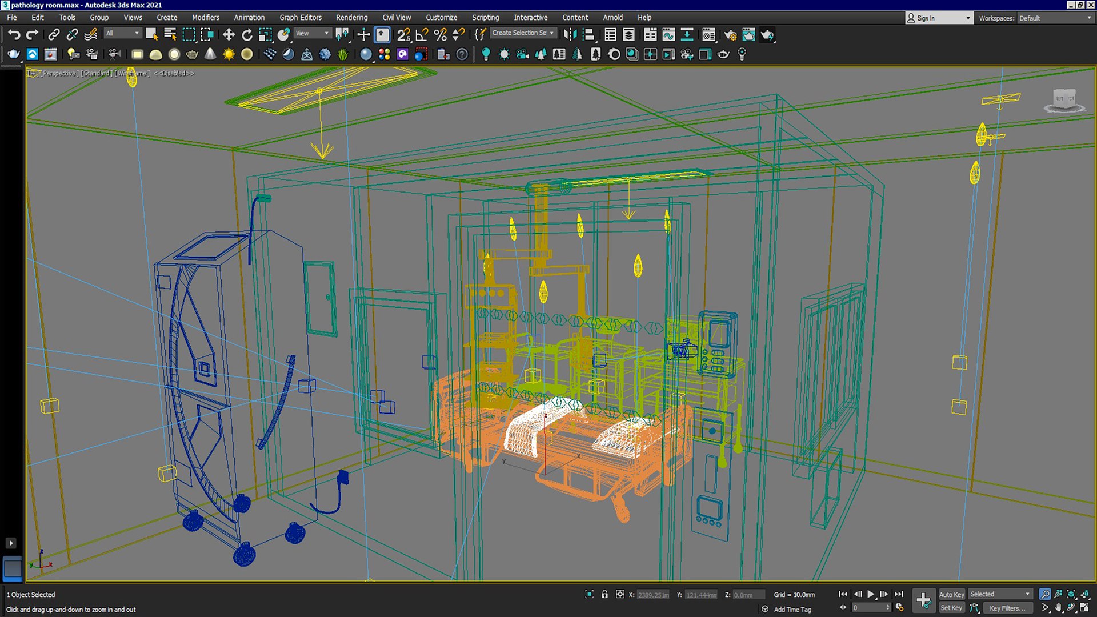This screenshot has height=617, width=1097.
Task: Select the Select and Link tool
Action: 54,35
